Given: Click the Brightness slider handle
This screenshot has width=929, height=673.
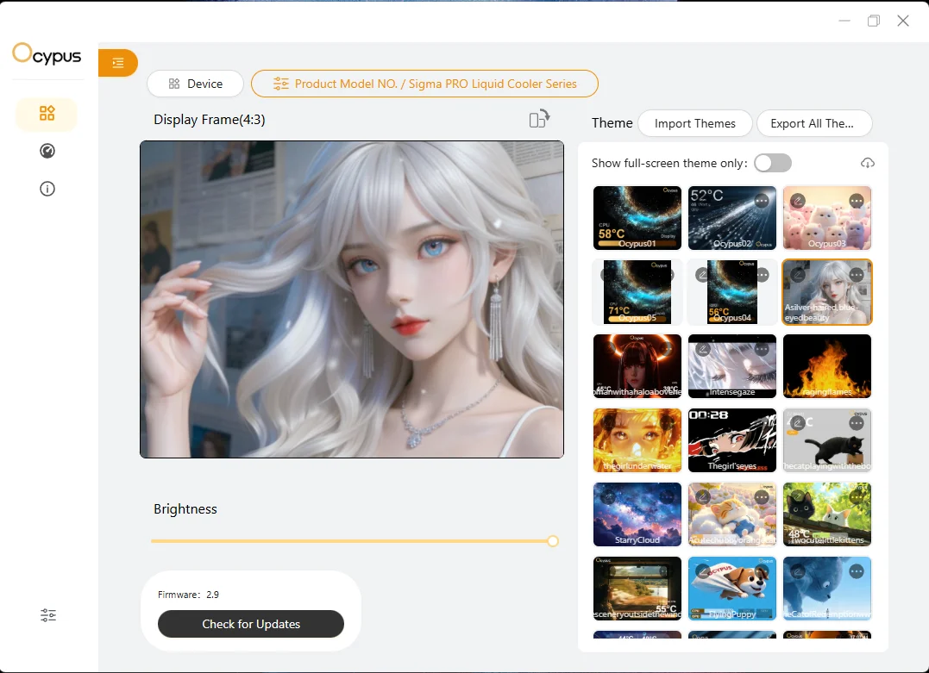Looking at the screenshot, I should 553,541.
